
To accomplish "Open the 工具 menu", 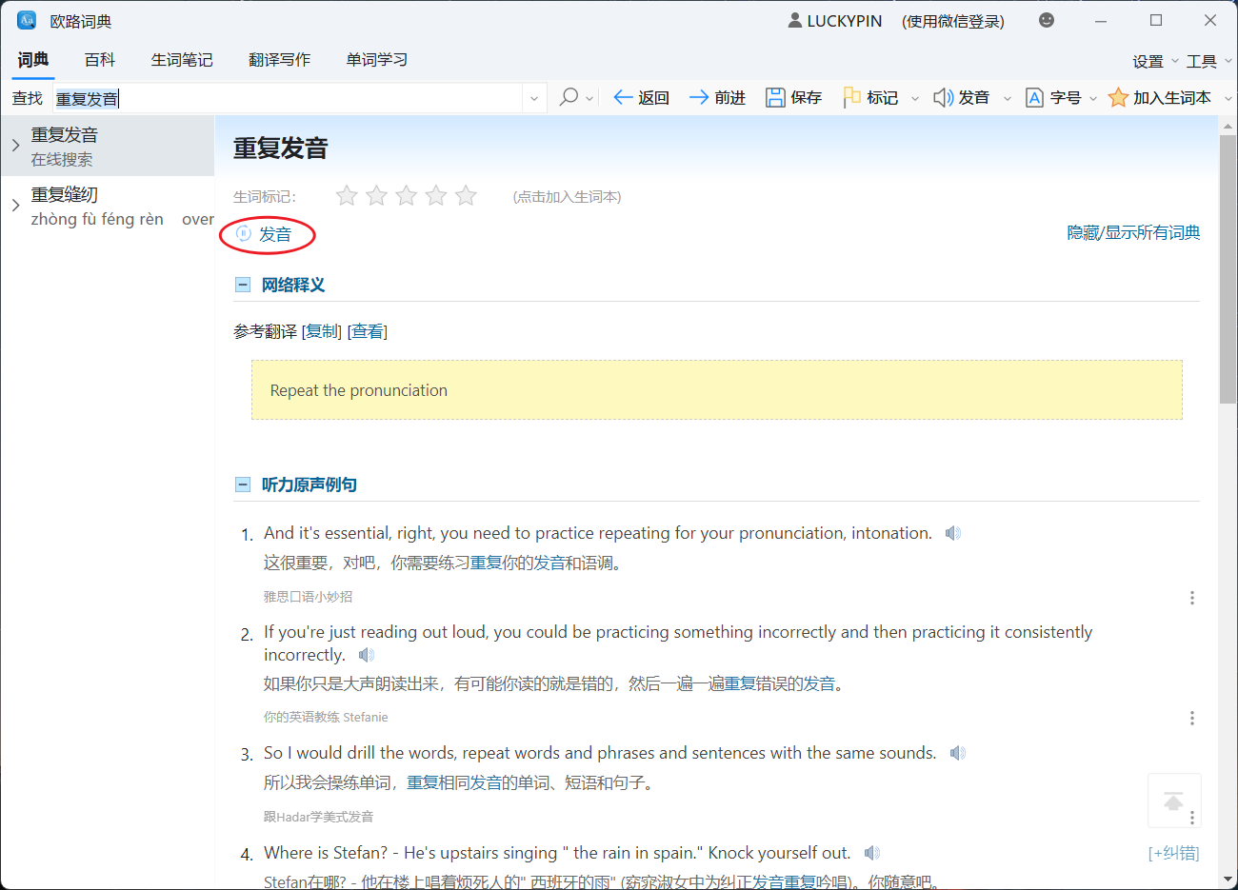I will (x=1208, y=61).
